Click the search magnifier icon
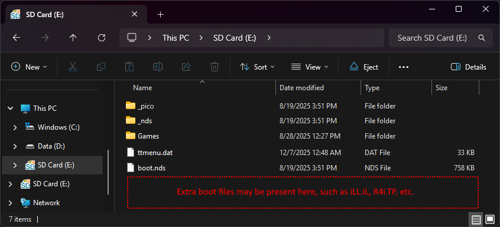This screenshot has height=227, width=500. click(482, 38)
